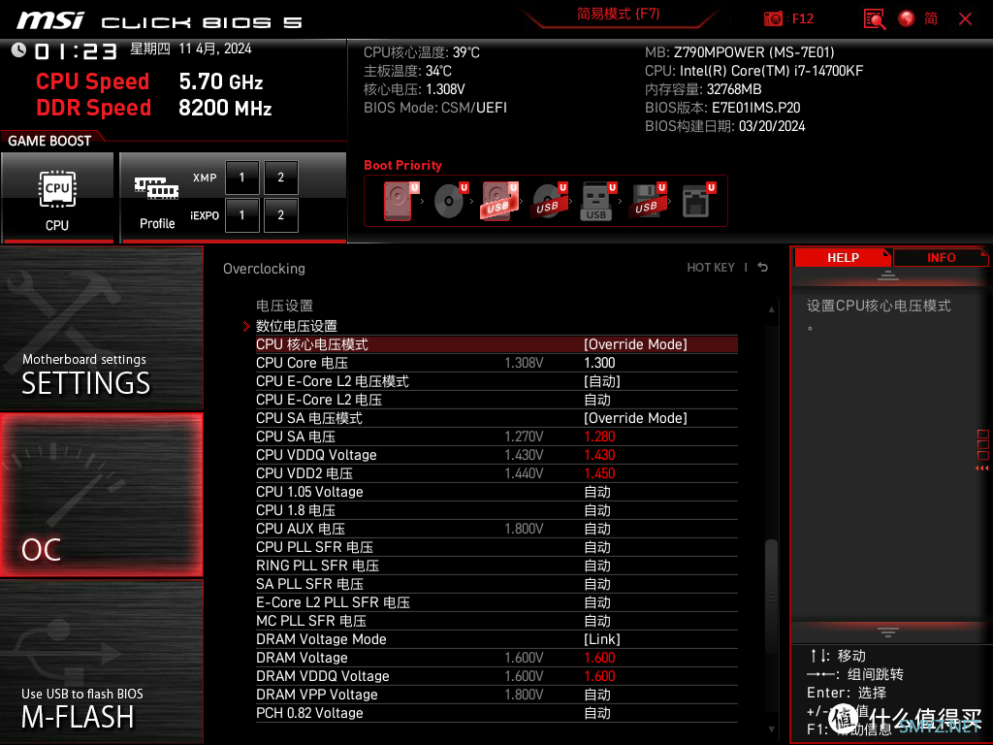The image size is (993, 745).
Task: Switch to easy mode (F7)
Action: [618, 14]
